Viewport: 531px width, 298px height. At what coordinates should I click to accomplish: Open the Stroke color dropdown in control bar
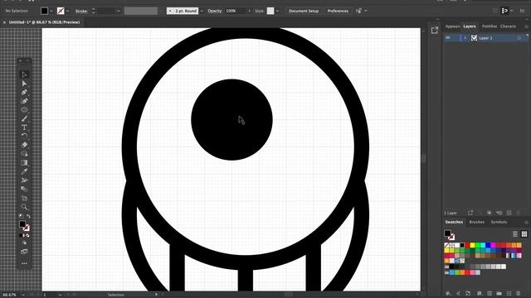(x=68, y=11)
